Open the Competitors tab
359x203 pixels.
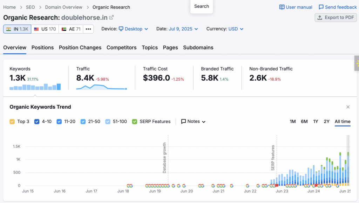pos(122,47)
